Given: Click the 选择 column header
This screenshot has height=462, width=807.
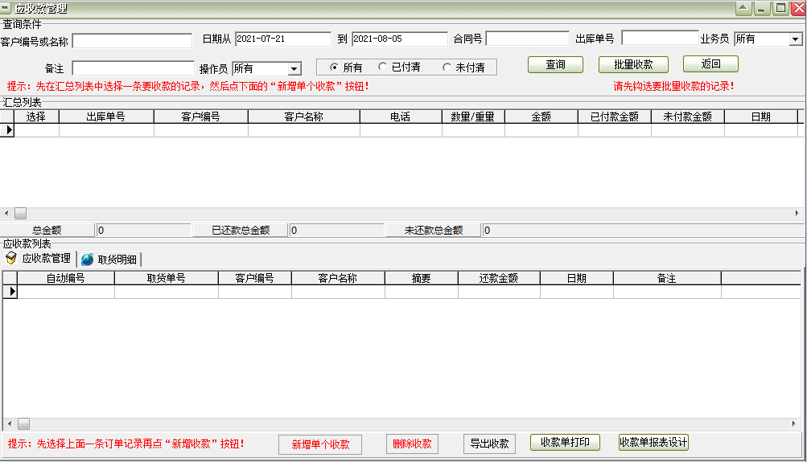Looking at the screenshot, I should click(36, 117).
